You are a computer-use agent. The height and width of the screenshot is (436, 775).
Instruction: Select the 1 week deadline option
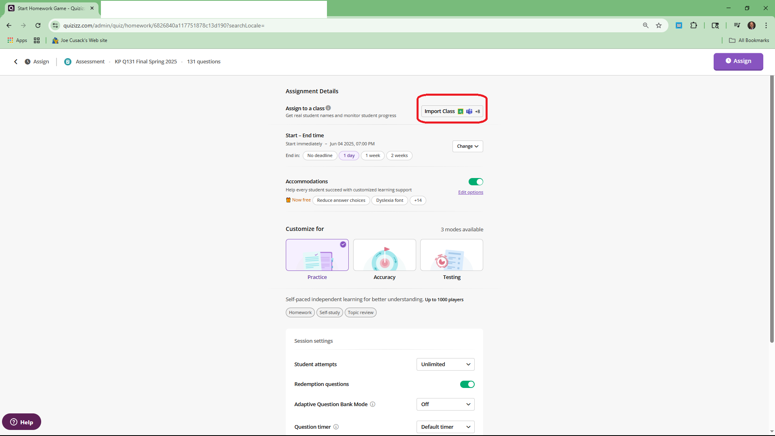click(x=373, y=155)
